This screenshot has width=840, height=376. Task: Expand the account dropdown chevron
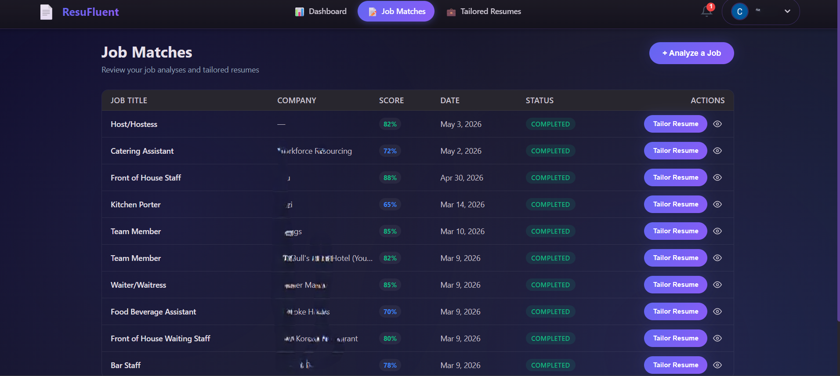pyautogui.click(x=787, y=11)
